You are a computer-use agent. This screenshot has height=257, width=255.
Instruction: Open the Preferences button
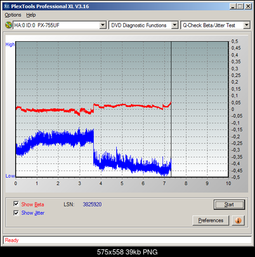[211, 220]
